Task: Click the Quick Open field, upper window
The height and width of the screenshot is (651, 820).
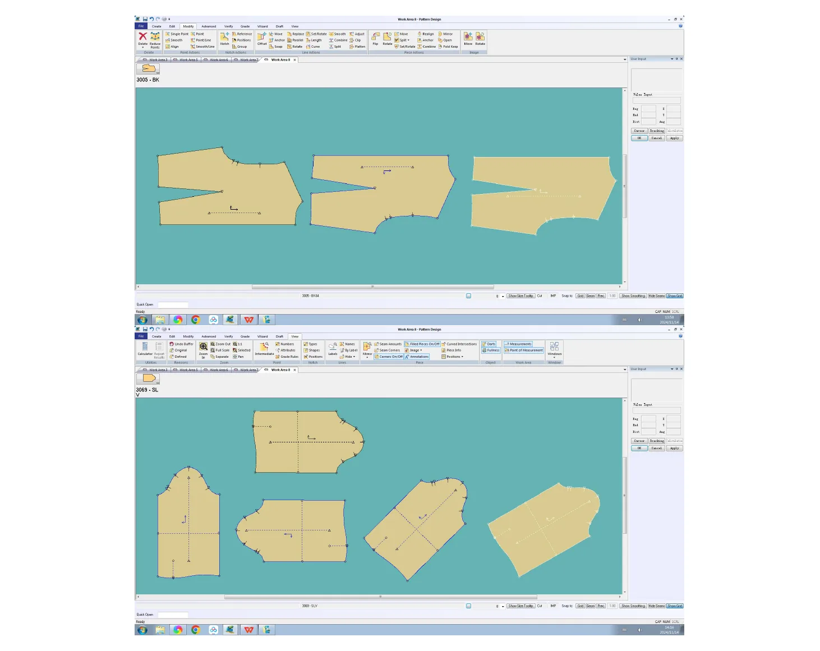Action: click(173, 304)
